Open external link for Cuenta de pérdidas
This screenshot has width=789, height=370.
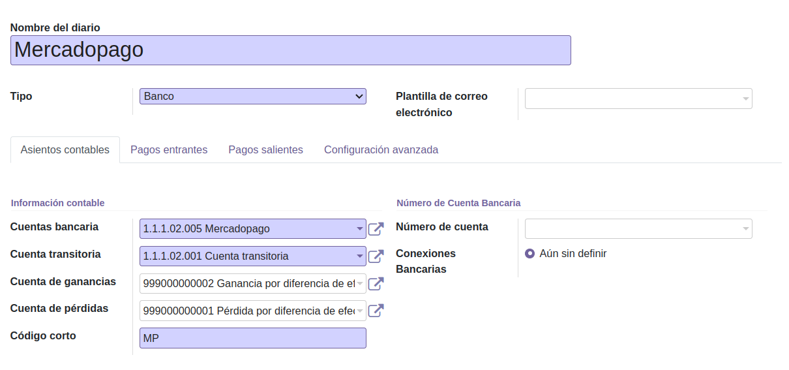(376, 311)
